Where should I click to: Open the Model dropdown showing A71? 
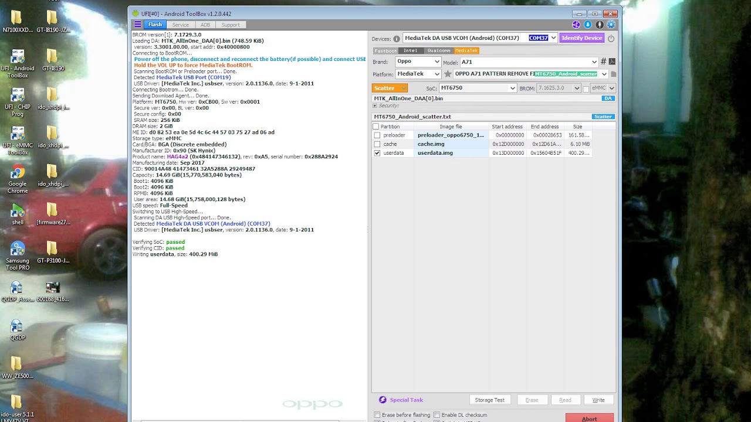tap(529, 62)
